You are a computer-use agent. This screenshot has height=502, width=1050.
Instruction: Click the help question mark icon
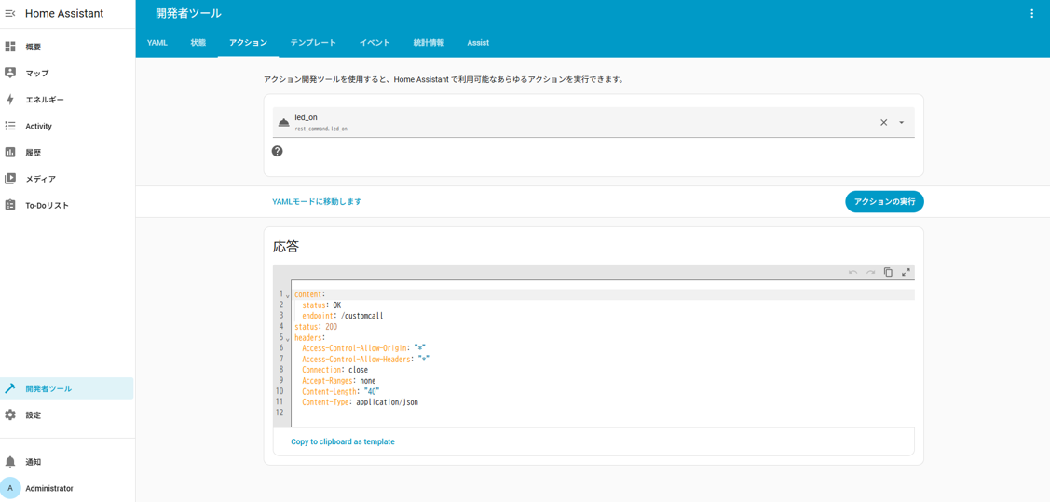(x=278, y=151)
